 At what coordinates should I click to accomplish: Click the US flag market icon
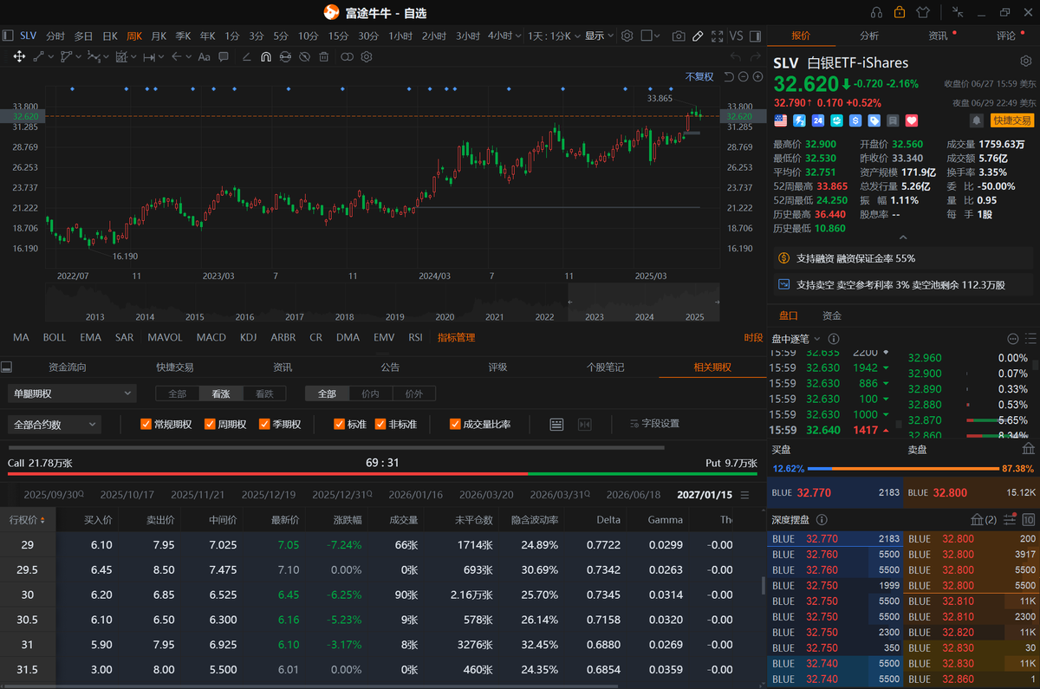tap(780, 120)
